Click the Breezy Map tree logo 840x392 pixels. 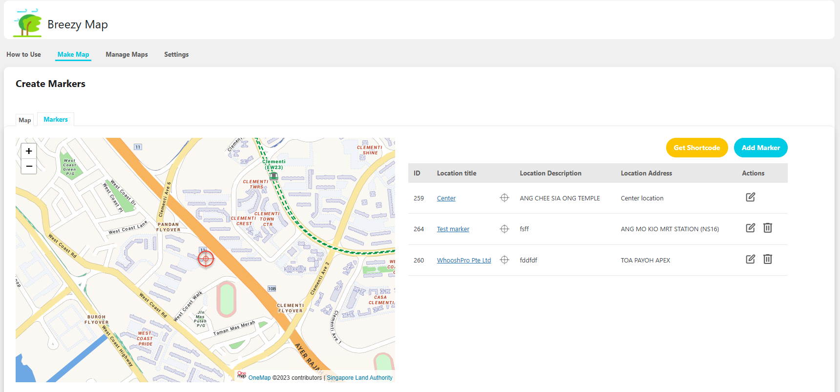click(27, 23)
